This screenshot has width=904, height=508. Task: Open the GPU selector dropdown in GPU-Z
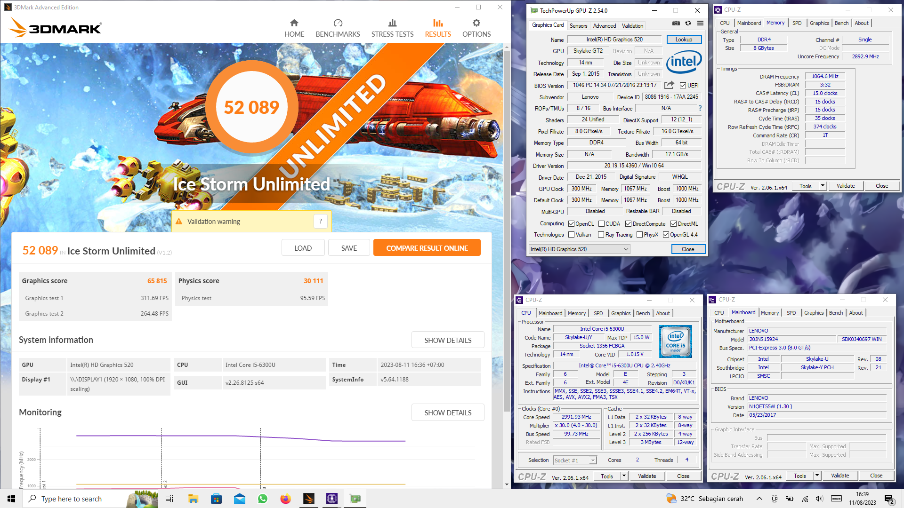point(580,249)
